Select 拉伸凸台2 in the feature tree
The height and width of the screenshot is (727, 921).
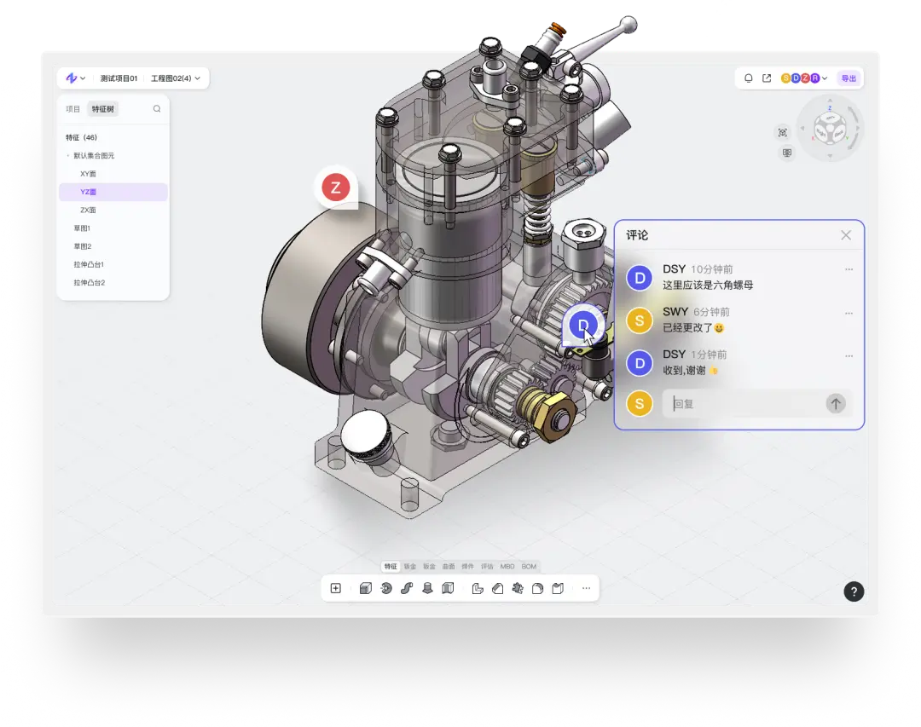(x=113, y=283)
